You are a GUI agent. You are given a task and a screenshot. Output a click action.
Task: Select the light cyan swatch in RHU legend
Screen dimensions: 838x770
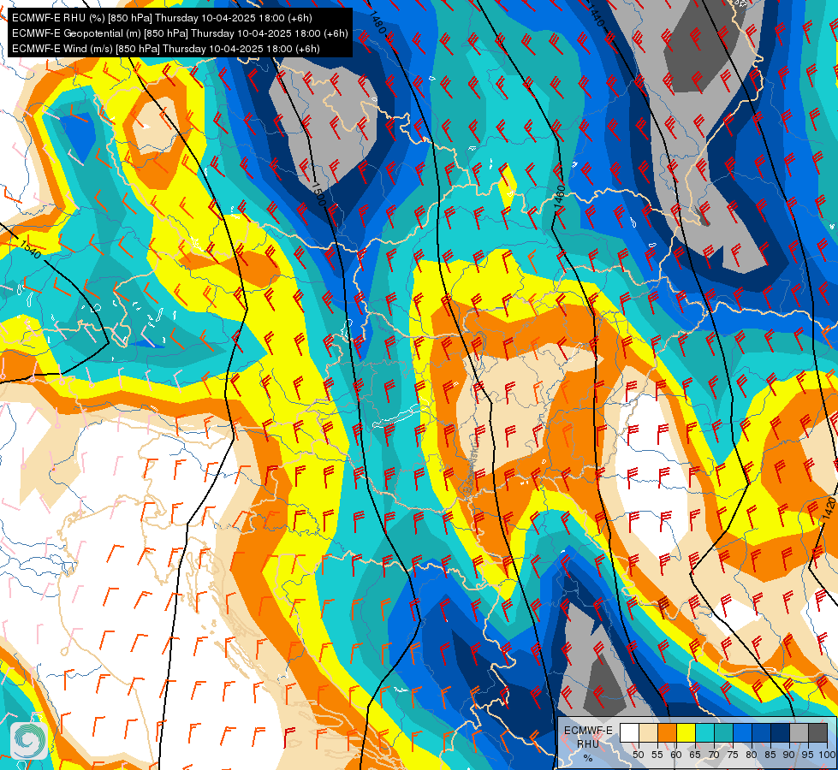(x=705, y=732)
